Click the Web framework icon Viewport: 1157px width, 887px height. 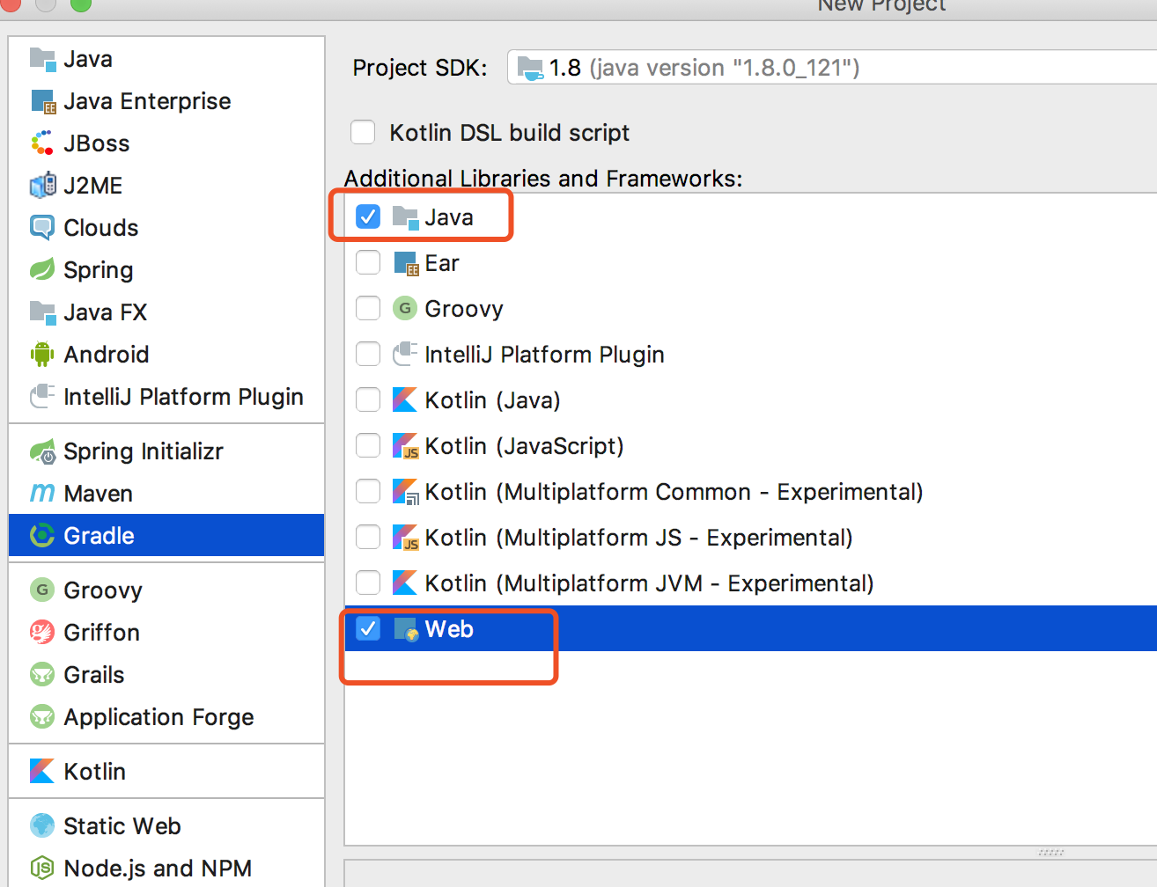click(405, 629)
